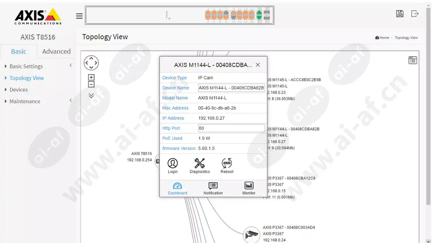Viewport: 432px width, 243px height.
Task: Select switch port 16 in front panel
Action: point(252,17)
